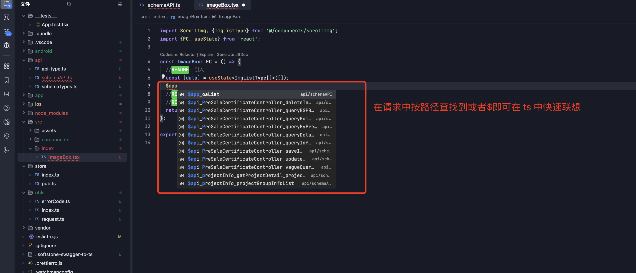Viewport: 636px width, 273px height.
Task: Click Generate JSDoc code lens
Action: (x=232, y=54)
